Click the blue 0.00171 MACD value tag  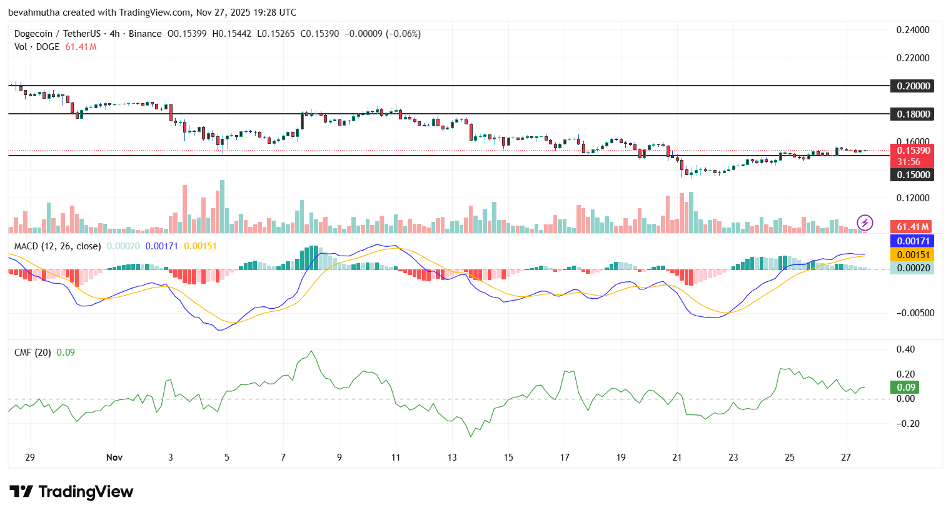coord(913,241)
